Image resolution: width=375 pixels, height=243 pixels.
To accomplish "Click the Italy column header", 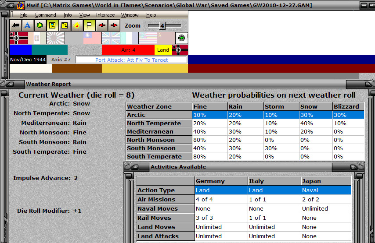I will tap(274, 181).
